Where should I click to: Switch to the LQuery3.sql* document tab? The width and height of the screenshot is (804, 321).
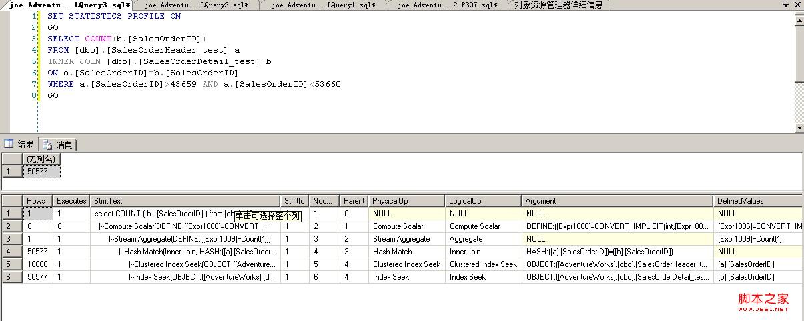pyautogui.click(x=69, y=5)
